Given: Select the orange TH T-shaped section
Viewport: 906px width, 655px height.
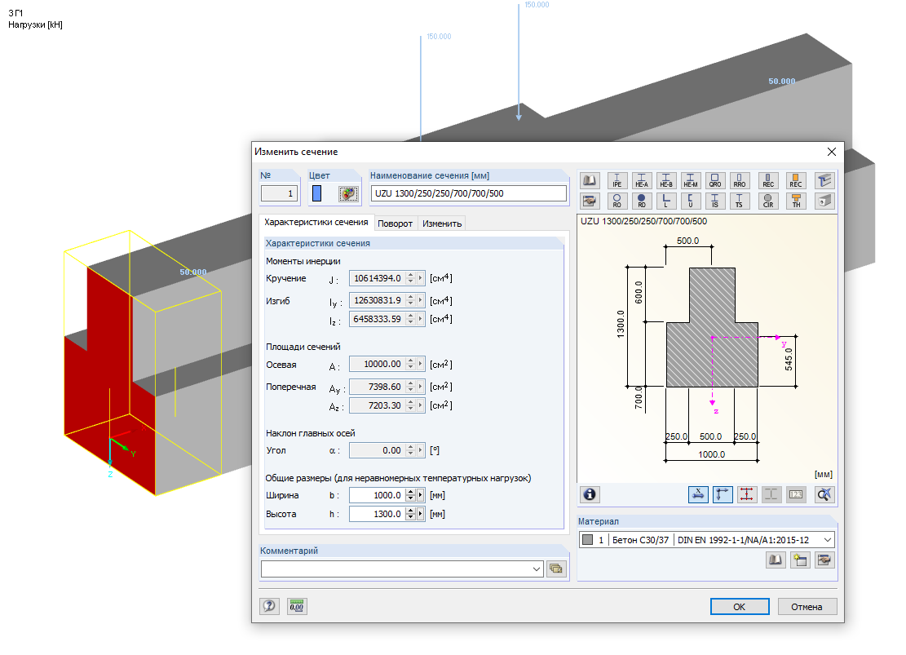Looking at the screenshot, I should tap(796, 201).
